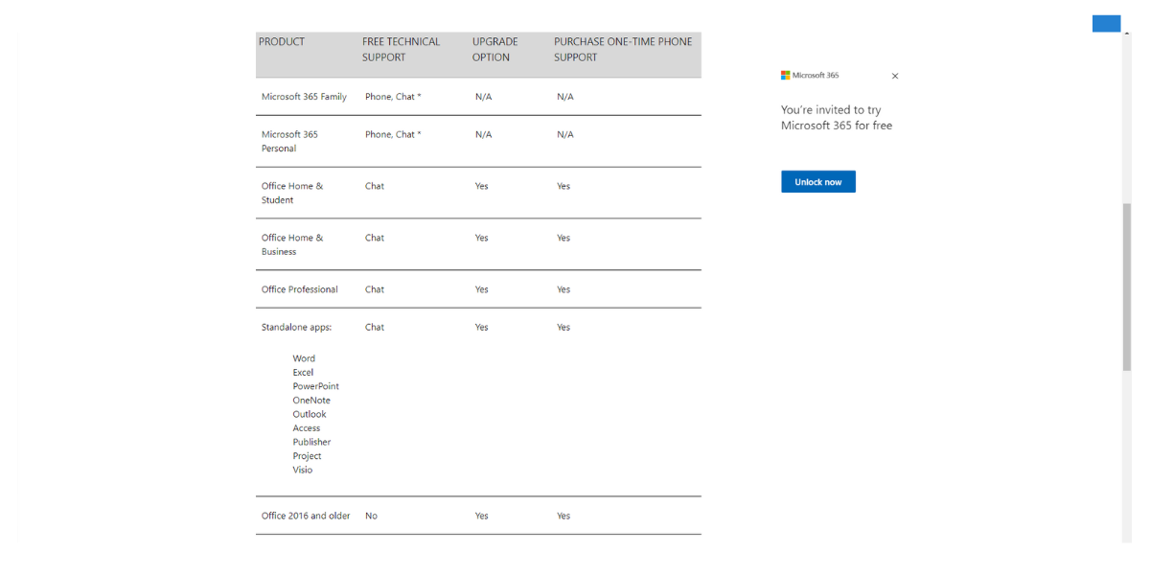This screenshot has height=575, width=1150.
Task: Click Access in the standalone apps list
Action: pyautogui.click(x=307, y=428)
